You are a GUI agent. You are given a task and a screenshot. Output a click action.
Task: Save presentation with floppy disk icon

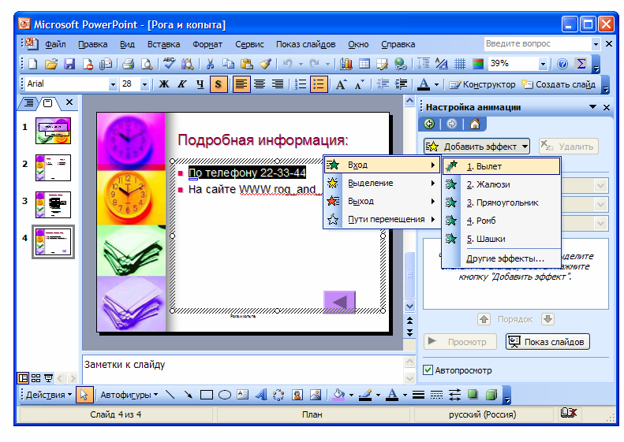(x=69, y=64)
